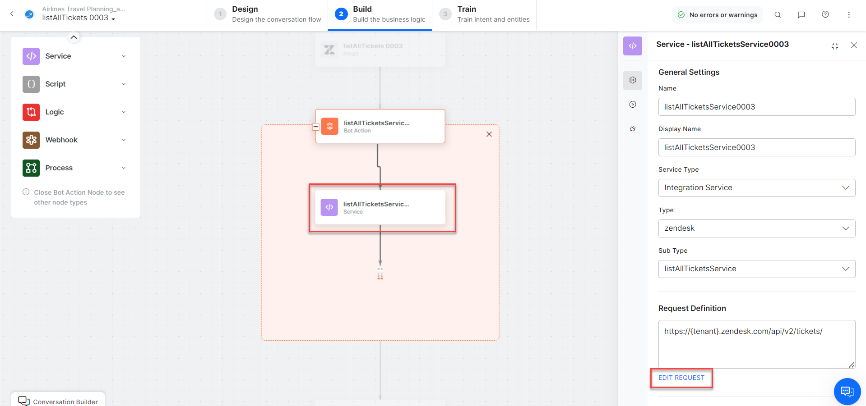Click the purple service code icon in side panel
This screenshot has width=866, height=406.
point(633,46)
